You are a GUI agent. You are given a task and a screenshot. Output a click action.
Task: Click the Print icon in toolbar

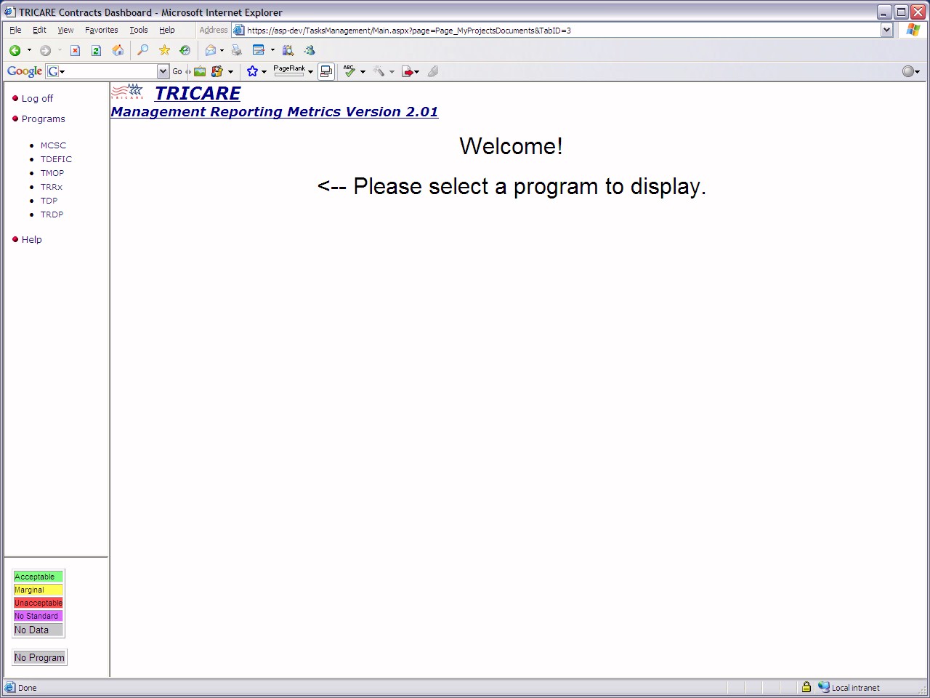(237, 50)
